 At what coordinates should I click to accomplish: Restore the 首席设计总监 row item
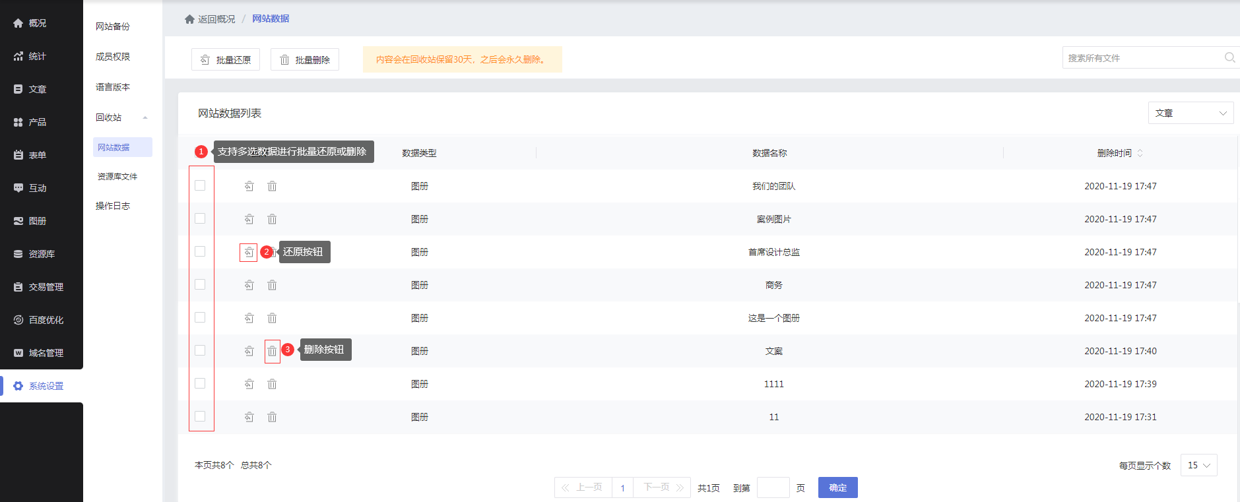pos(249,252)
